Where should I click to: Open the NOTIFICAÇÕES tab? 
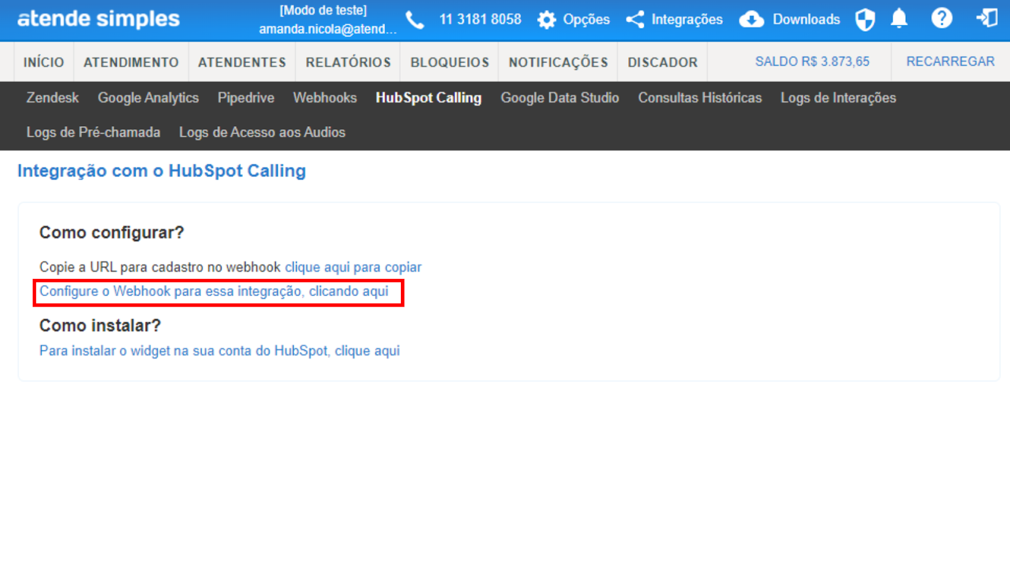pyautogui.click(x=558, y=62)
